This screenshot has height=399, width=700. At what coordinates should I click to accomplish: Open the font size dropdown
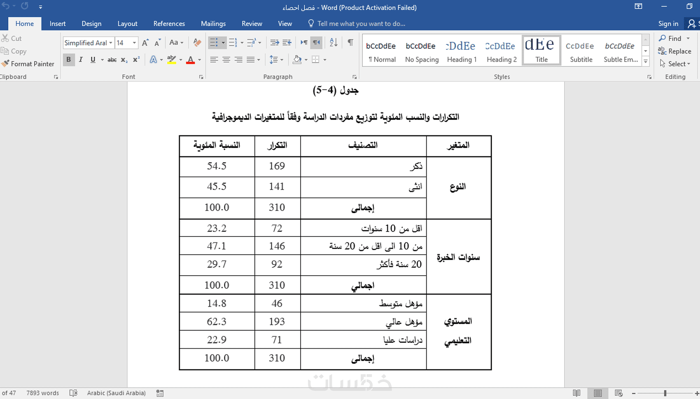coord(134,43)
